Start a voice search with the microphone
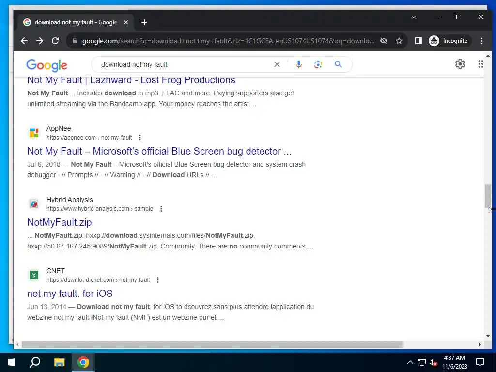Screen dimensions: 496x372 point(298,64)
